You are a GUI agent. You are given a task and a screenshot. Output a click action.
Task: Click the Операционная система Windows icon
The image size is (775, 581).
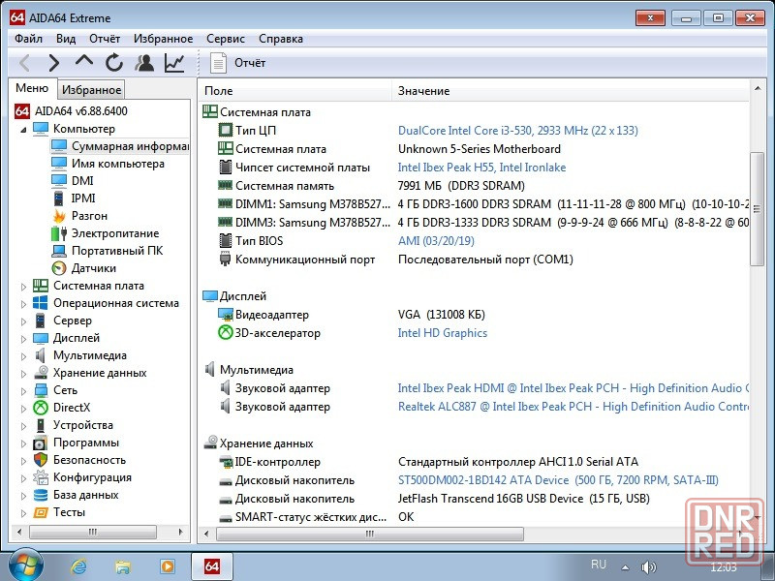(41, 303)
